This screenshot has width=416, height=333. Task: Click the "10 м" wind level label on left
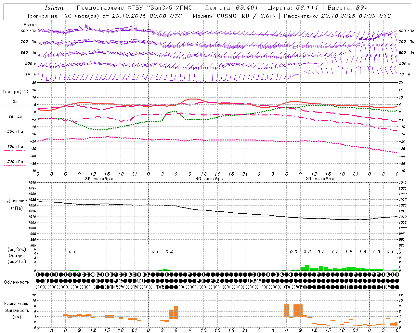click(32, 74)
